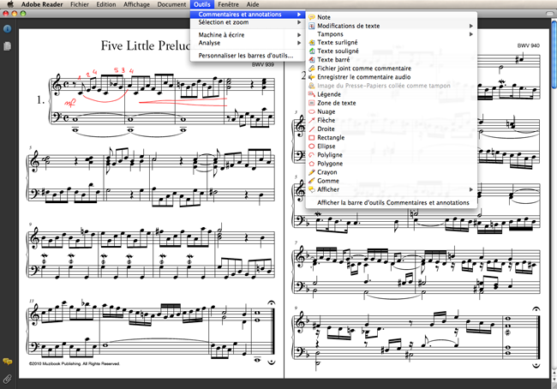The image size is (557, 389).
Task: Click the Afficher comment icon
Action: coord(312,189)
